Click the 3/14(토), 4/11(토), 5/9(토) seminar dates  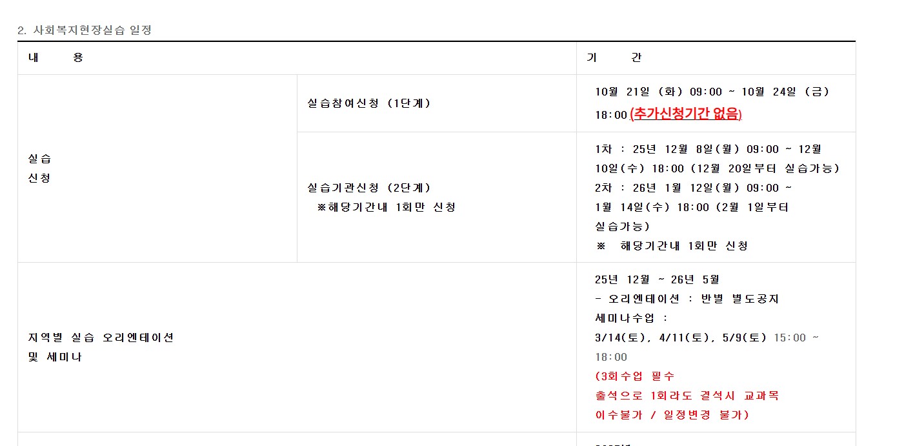[x=681, y=338]
